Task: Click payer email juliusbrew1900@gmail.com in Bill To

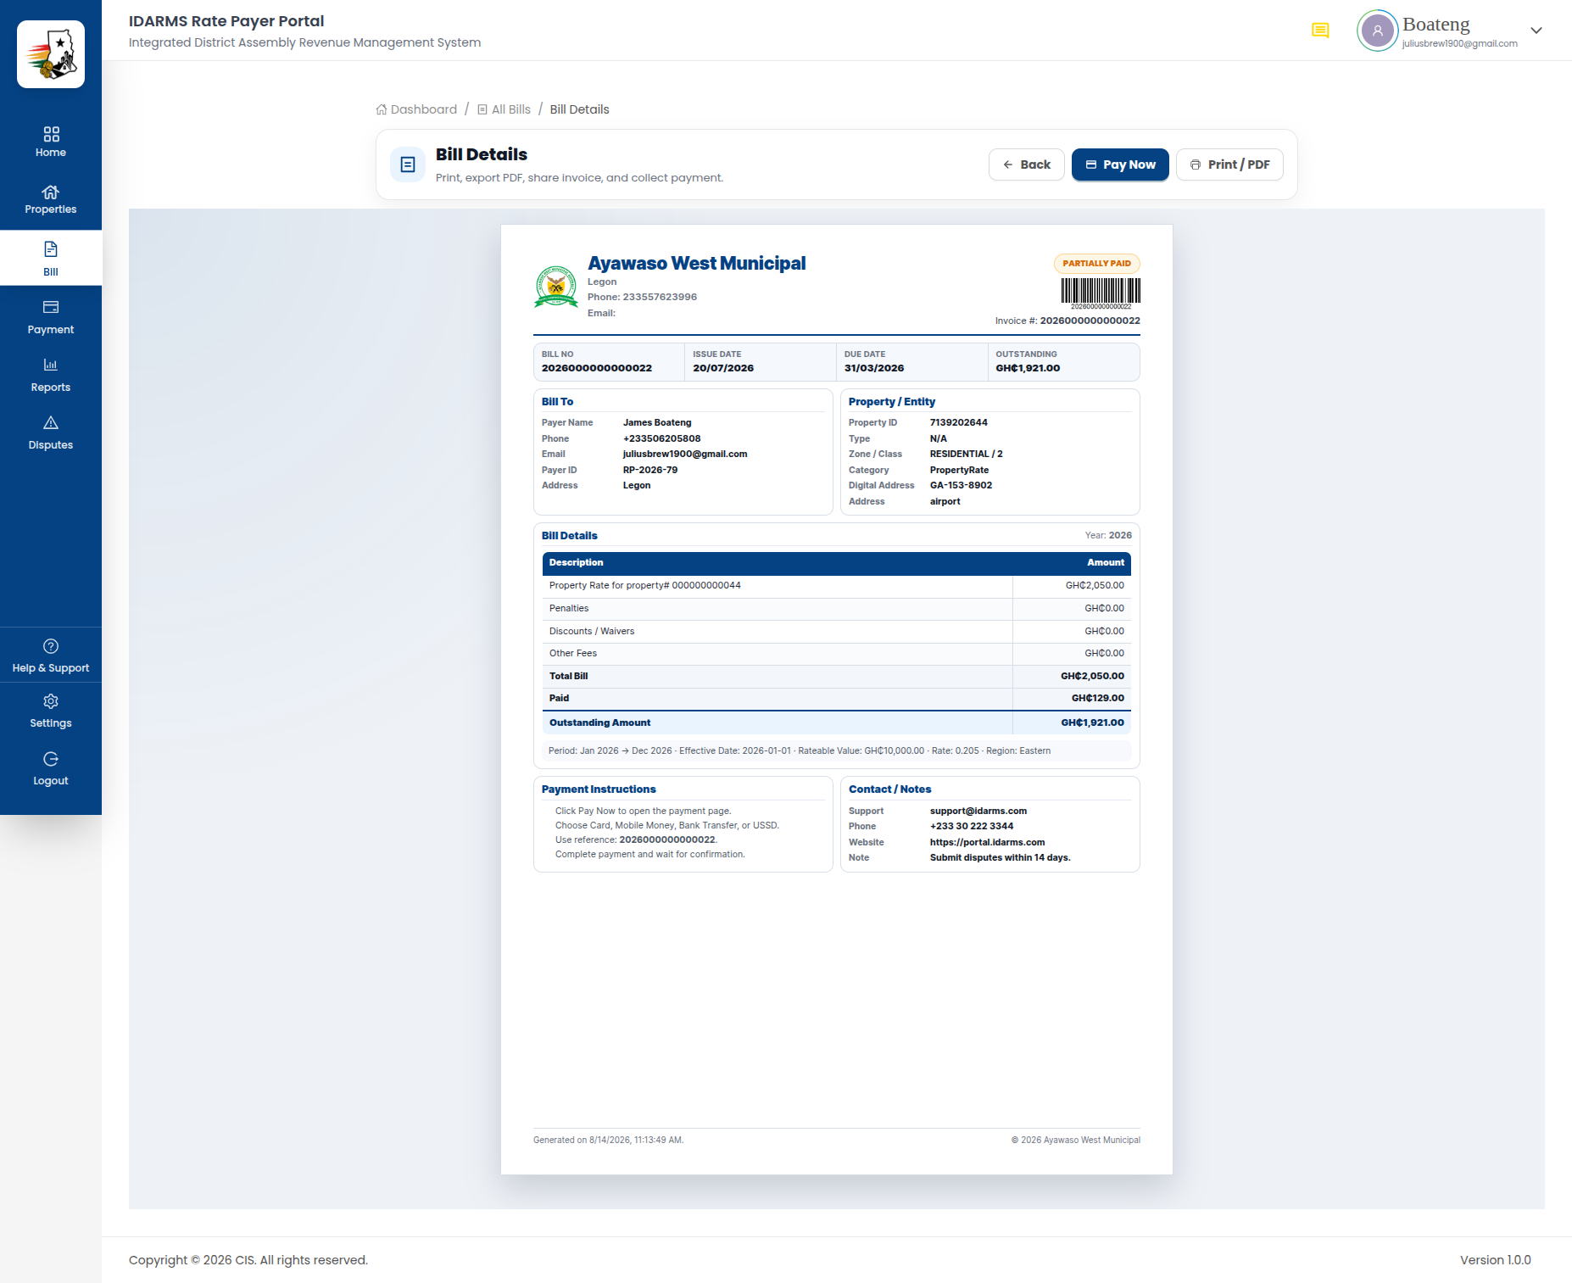Action: [x=685, y=454]
